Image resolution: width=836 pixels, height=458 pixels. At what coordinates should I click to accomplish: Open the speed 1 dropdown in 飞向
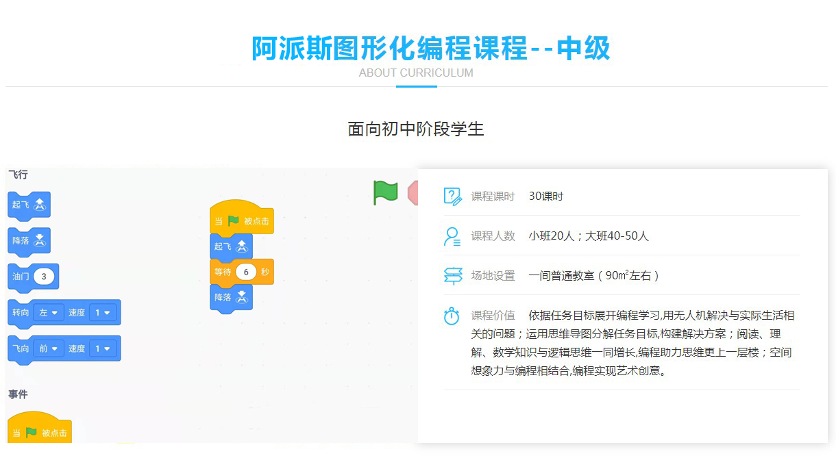click(103, 348)
